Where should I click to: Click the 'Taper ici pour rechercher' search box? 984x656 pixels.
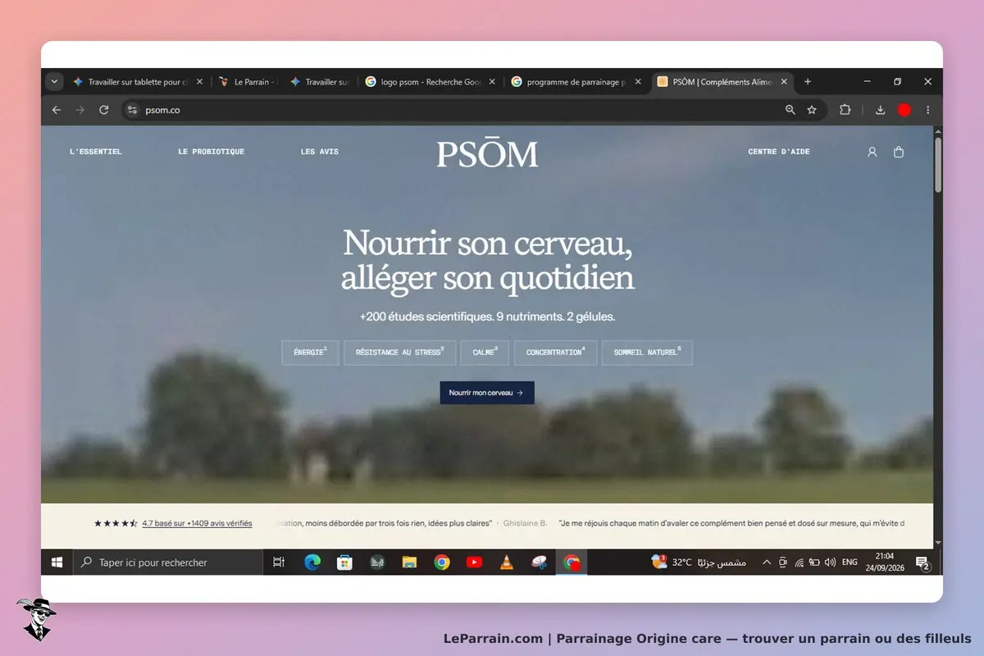(168, 563)
